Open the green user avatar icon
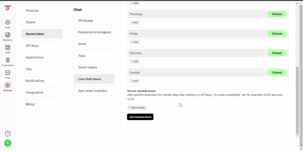 (8, 143)
